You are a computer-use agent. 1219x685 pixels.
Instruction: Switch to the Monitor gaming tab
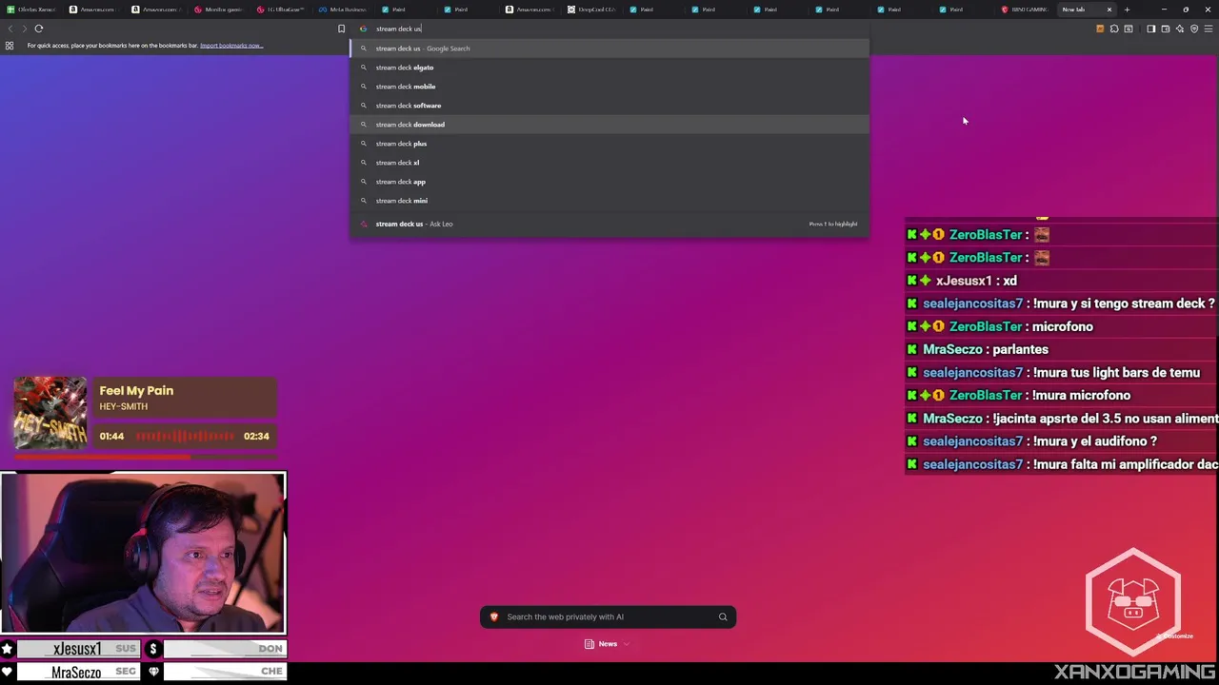pyautogui.click(x=219, y=10)
